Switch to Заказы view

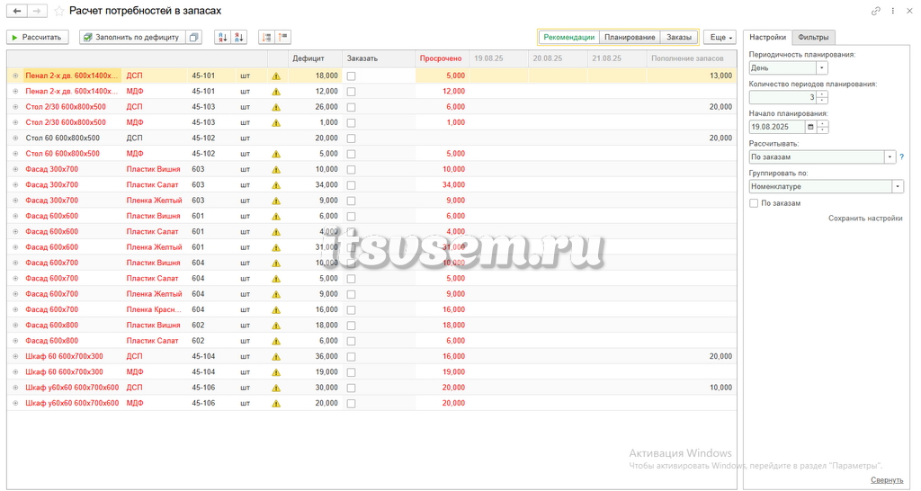click(679, 37)
